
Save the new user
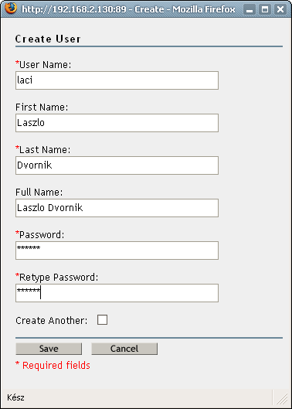[49, 349]
